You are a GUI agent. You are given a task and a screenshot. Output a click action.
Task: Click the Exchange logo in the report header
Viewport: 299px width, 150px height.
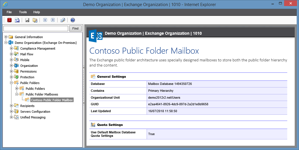96,36
